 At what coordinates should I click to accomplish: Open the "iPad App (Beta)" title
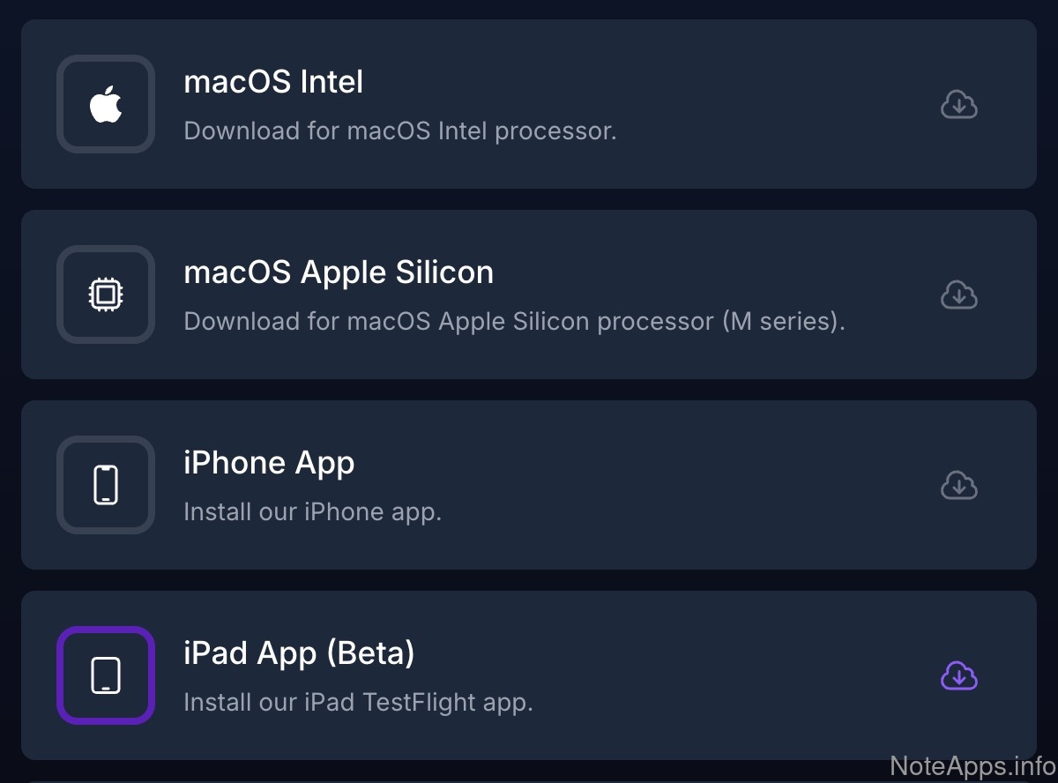point(299,653)
